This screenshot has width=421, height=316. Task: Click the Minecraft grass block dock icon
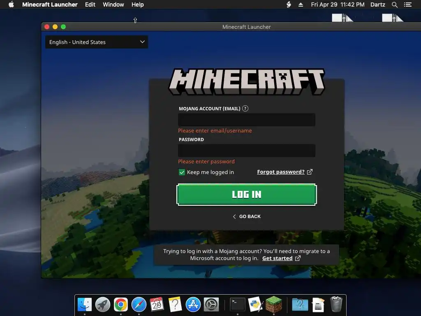(x=273, y=304)
